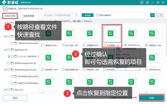The width and height of the screenshot is (167, 104).
Task: Check the WpSystem (2) folder checkbox
Action: (8, 50)
